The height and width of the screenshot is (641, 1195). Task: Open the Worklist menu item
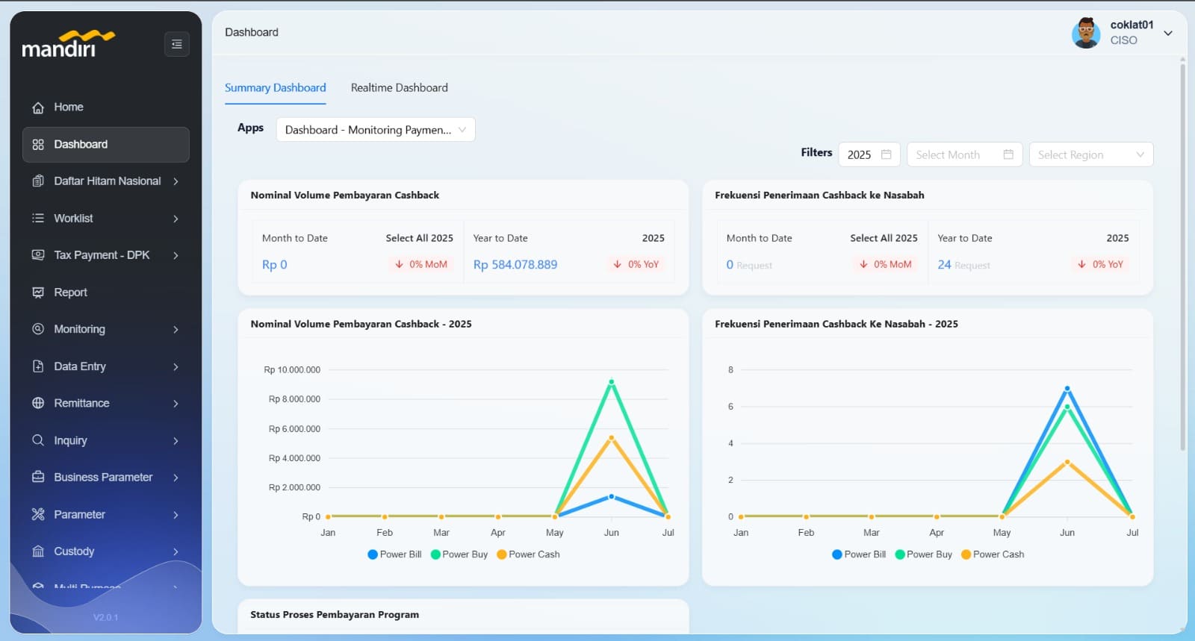click(x=106, y=219)
